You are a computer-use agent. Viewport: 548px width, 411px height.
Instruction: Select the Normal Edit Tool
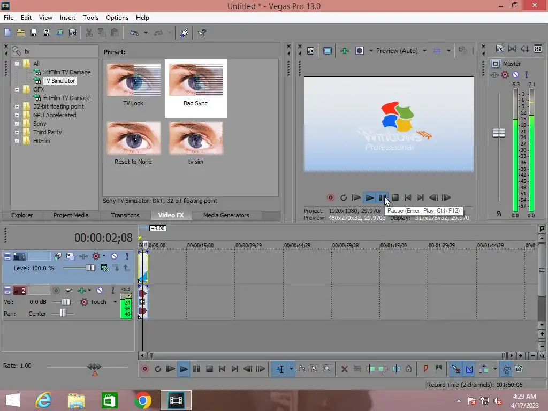pos(280,369)
